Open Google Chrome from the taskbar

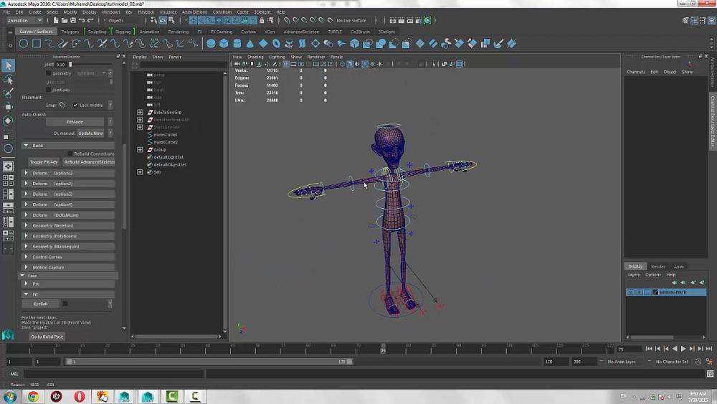pos(33,396)
